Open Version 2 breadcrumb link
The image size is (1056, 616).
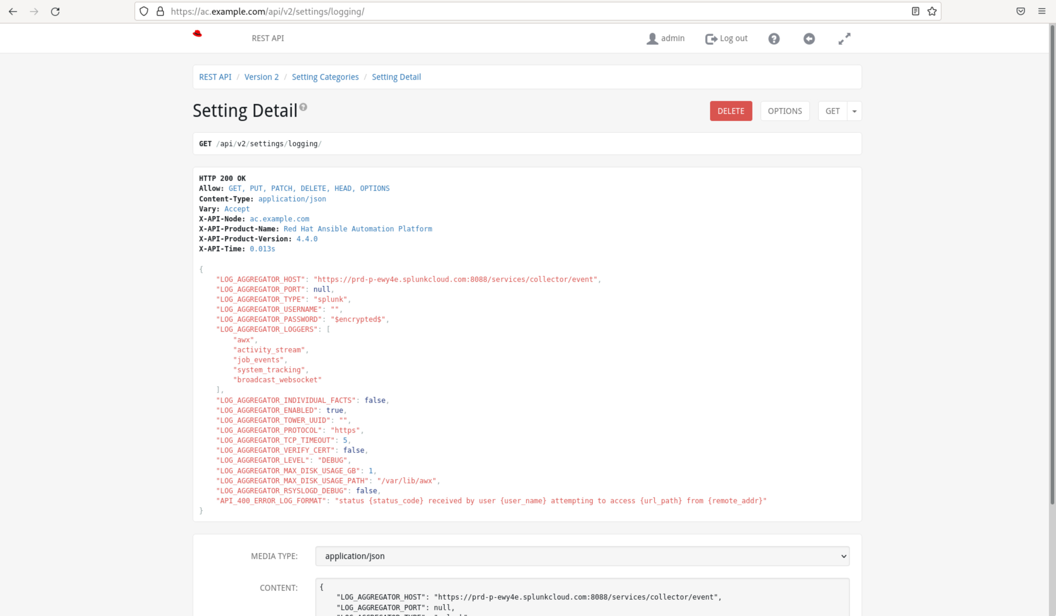point(261,77)
